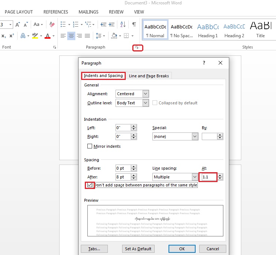Viewport: 276px width, 255px height.
Task: Open the Paragraph dialog launcher
Action: coord(137,47)
